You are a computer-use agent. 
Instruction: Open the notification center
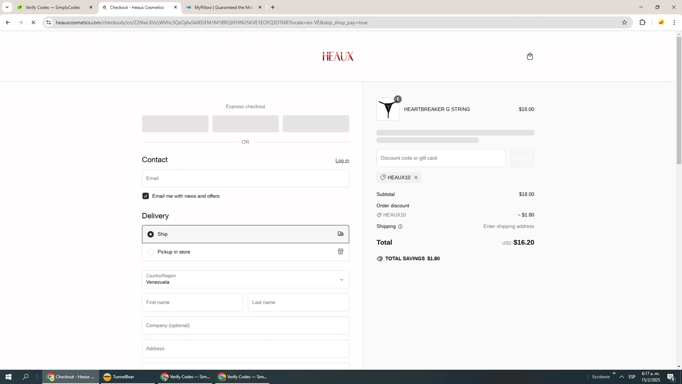click(671, 377)
